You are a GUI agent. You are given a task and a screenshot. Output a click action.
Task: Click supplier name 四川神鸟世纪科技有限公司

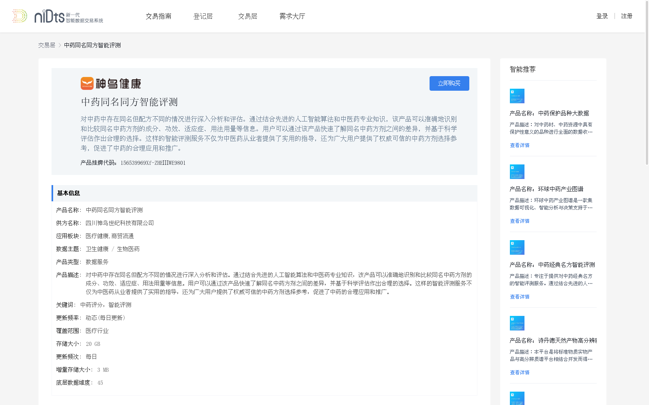[120, 223]
